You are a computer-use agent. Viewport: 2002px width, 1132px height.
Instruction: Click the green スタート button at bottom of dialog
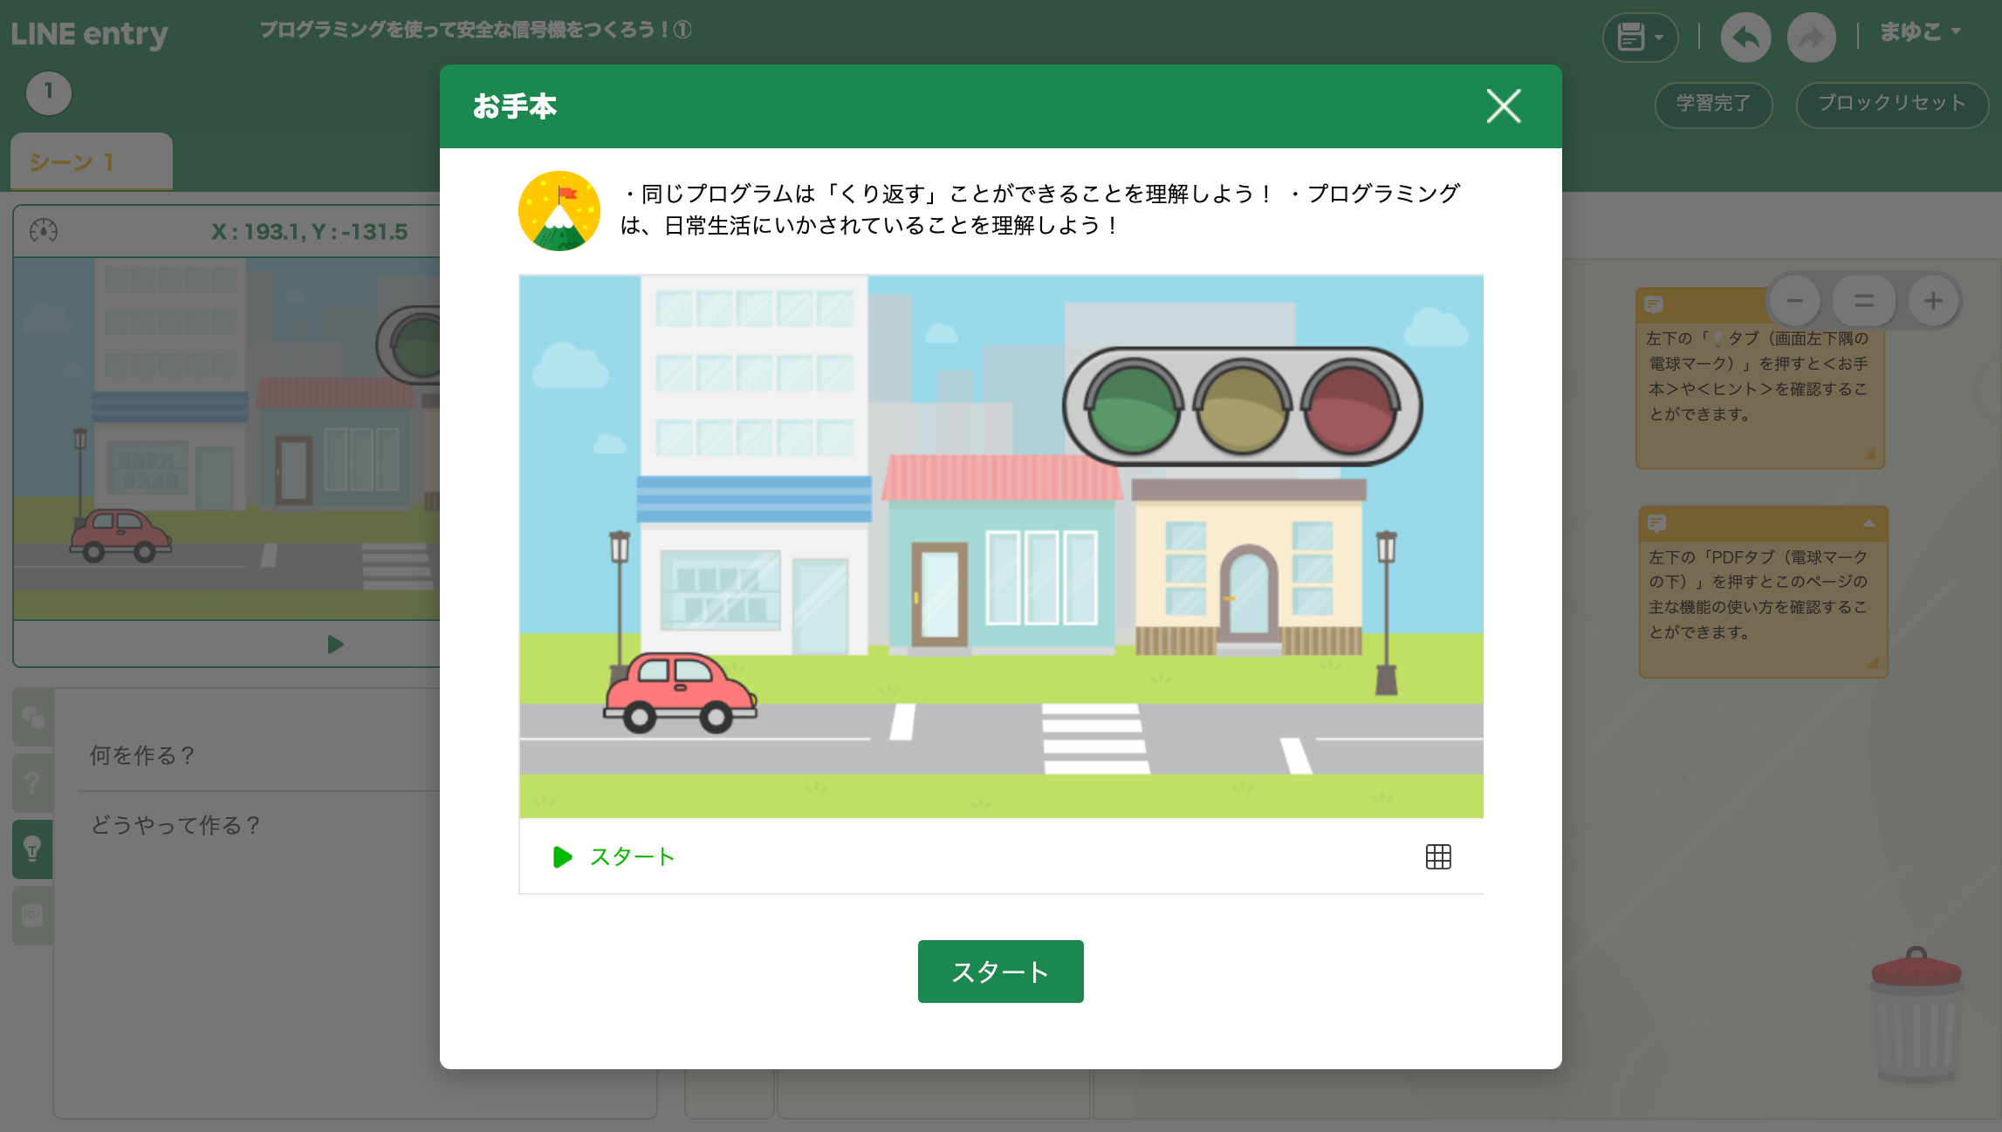pyautogui.click(x=1000, y=972)
